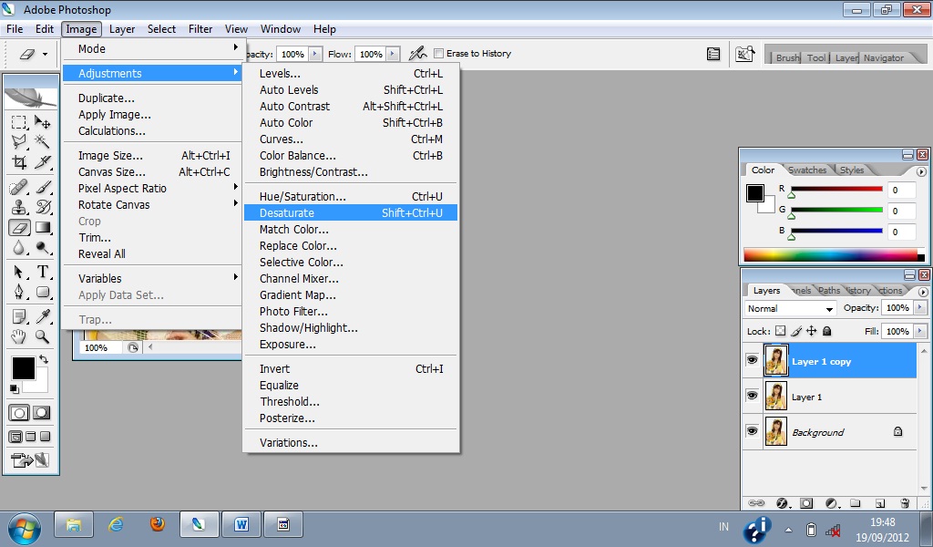Viewport: 933px width, 547px height.
Task: Select the Hand tool
Action: tap(19, 336)
